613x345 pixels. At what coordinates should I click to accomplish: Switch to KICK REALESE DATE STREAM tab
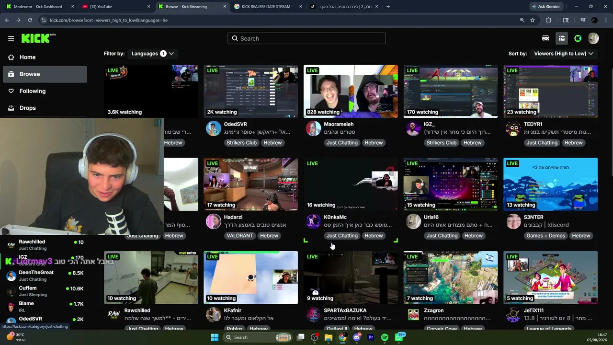pos(267,7)
